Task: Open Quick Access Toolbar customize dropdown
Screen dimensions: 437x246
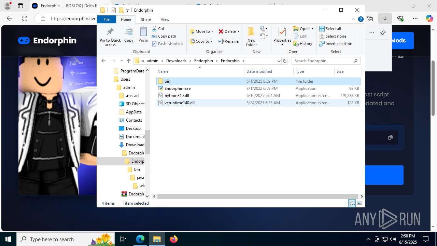Action: click(127, 10)
